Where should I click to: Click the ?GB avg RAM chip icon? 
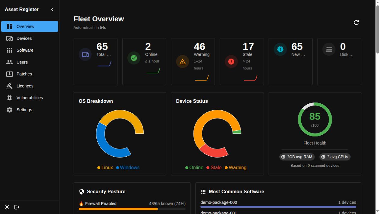pyautogui.click(x=283, y=157)
